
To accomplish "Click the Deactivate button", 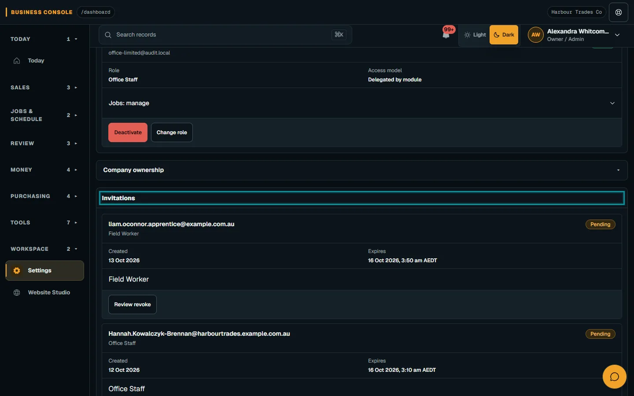I will pyautogui.click(x=128, y=132).
